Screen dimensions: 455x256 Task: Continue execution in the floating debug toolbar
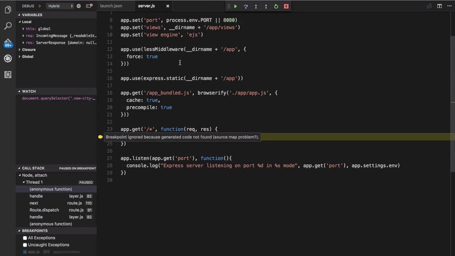[x=235, y=6]
